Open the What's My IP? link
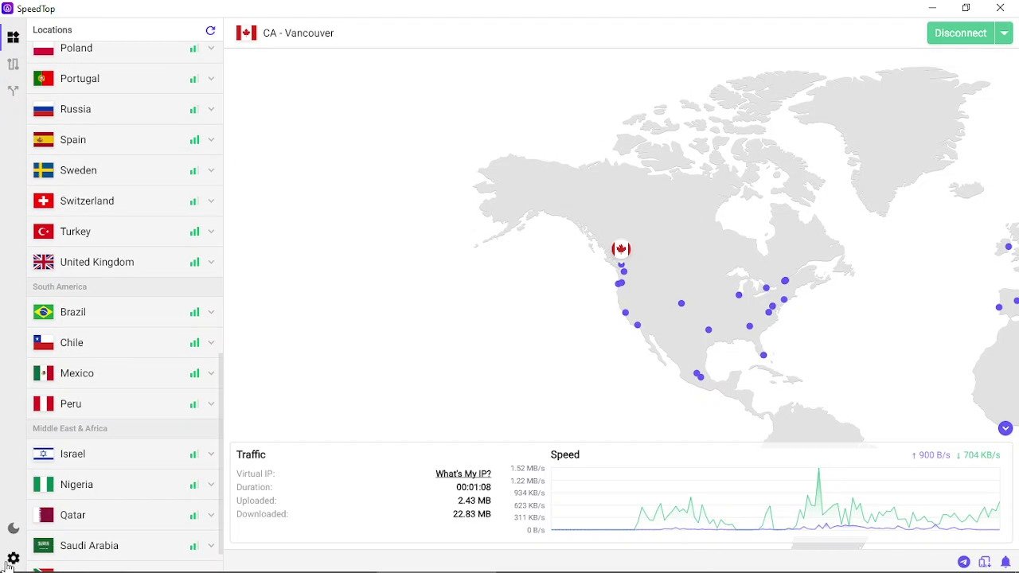The width and height of the screenshot is (1019, 573). click(x=463, y=474)
